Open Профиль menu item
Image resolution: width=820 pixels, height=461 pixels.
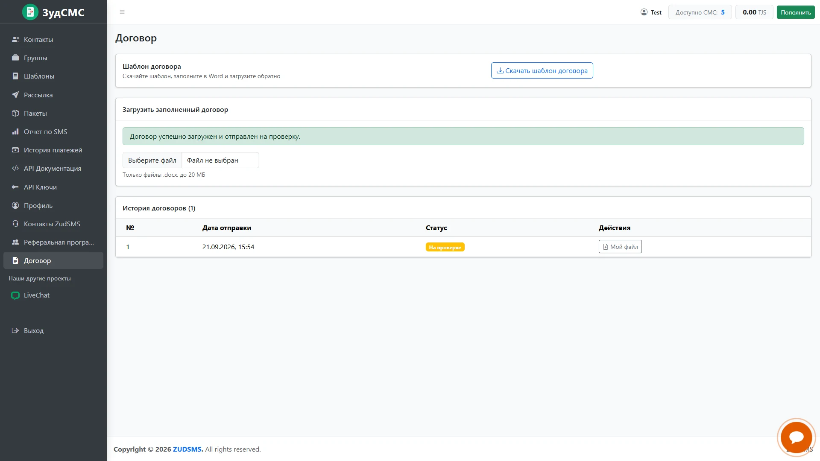coord(53,205)
